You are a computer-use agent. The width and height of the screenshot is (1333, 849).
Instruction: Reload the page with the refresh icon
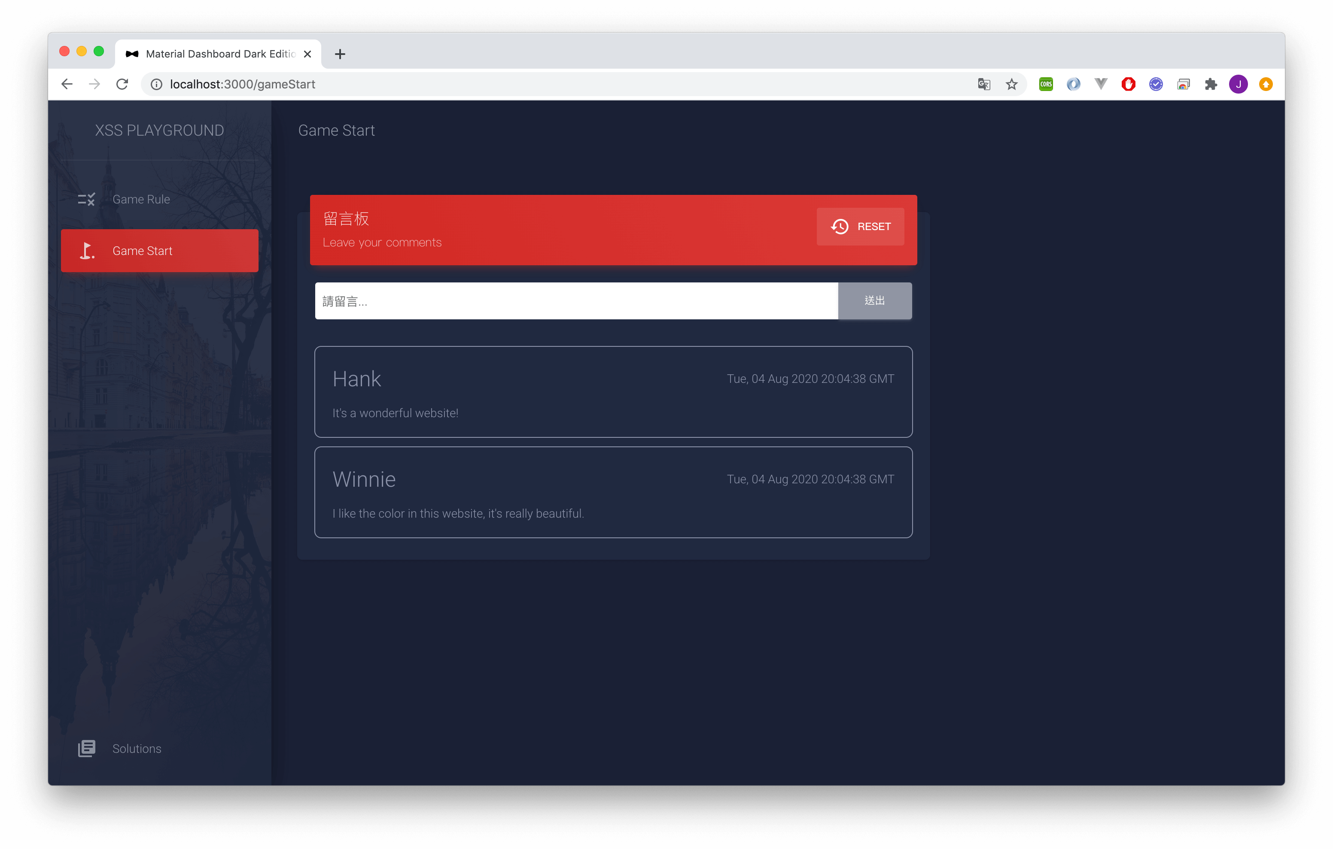[122, 84]
